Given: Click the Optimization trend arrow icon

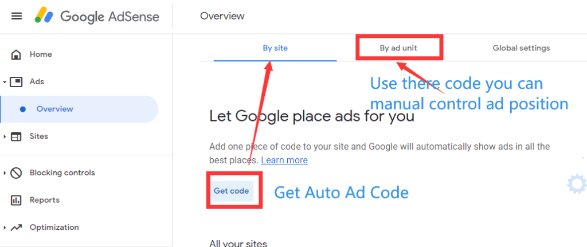Looking at the screenshot, I should [16, 228].
